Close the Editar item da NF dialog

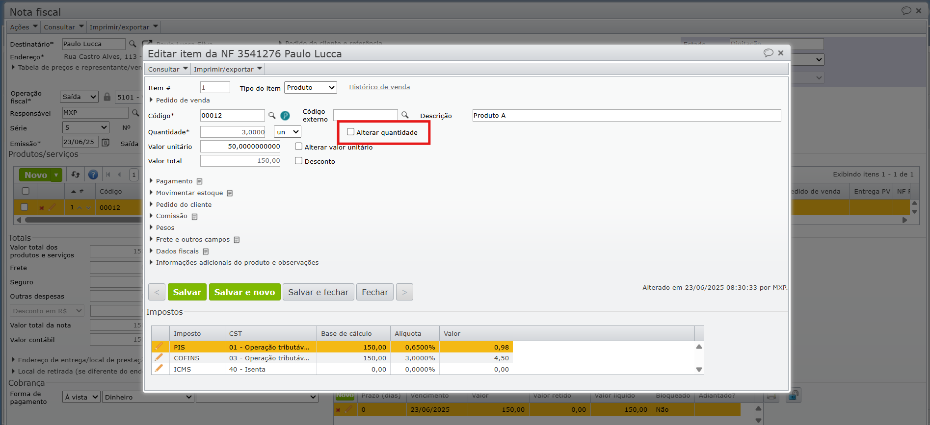pos(781,53)
